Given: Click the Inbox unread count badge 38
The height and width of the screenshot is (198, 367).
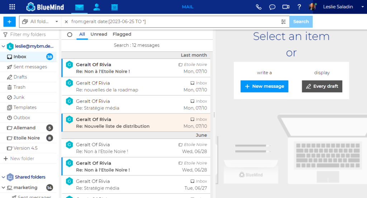Looking at the screenshot, I should tap(49, 57).
